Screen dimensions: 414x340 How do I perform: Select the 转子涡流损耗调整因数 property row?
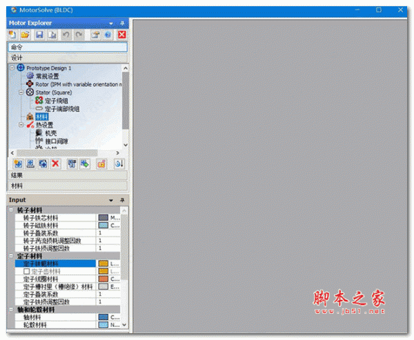tap(55, 241)
